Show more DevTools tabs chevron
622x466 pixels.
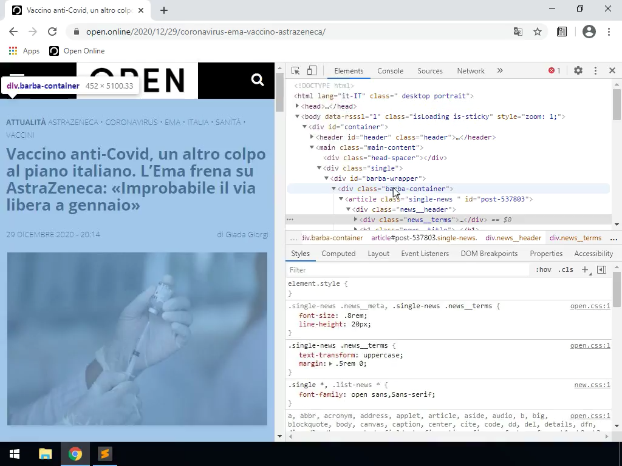(x=500, y=70)
